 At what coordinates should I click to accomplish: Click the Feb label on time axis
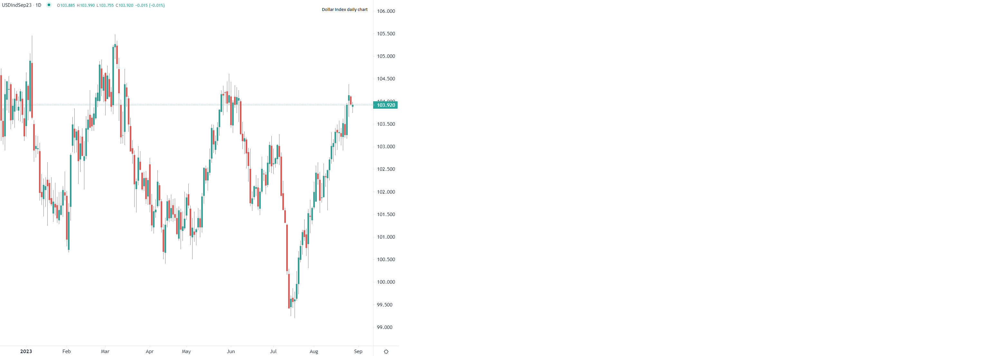tap(66, 351)
